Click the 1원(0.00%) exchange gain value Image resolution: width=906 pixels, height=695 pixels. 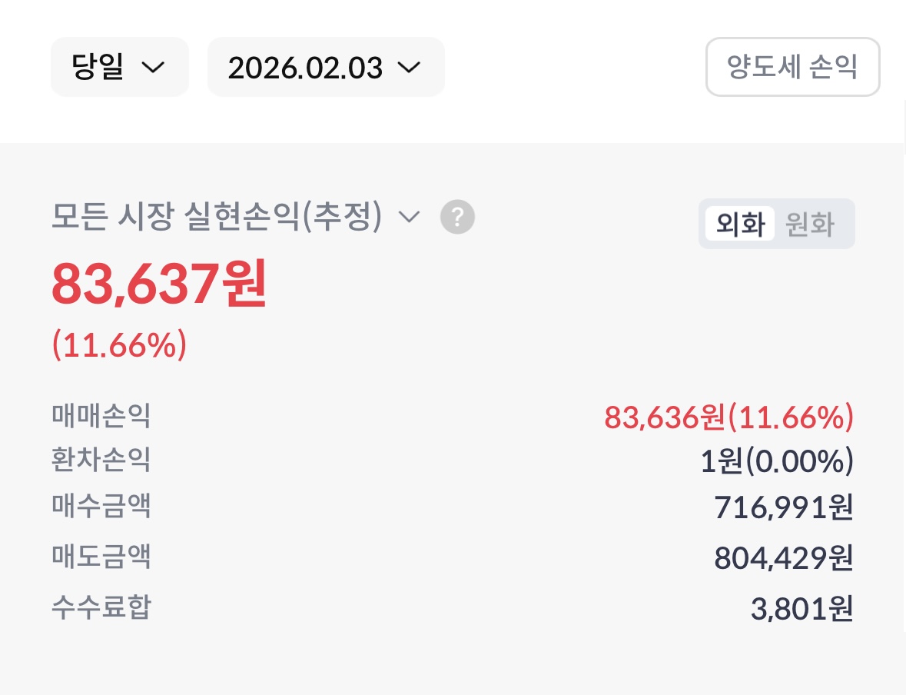(x=776, y=461)
